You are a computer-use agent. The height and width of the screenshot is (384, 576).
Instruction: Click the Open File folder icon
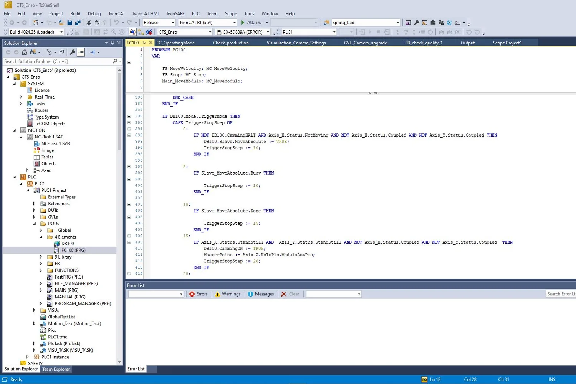(61, 23)
